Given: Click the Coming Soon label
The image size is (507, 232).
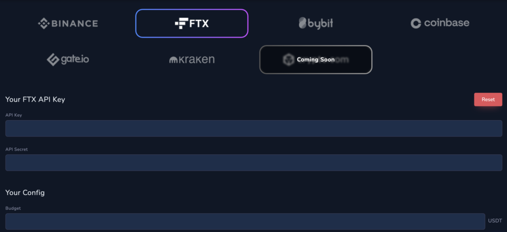Looking at the screenshot, I should (316, 60).
